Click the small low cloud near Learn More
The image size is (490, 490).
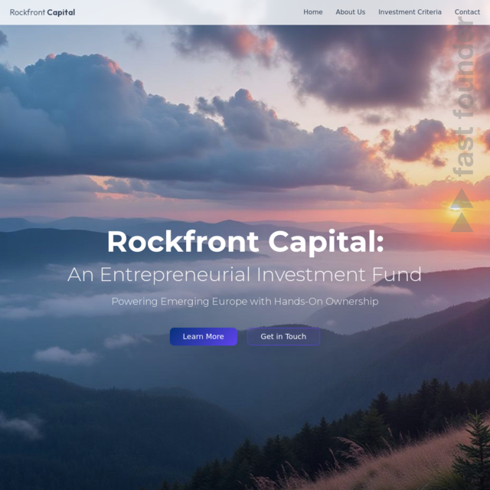tap(123, 341)
